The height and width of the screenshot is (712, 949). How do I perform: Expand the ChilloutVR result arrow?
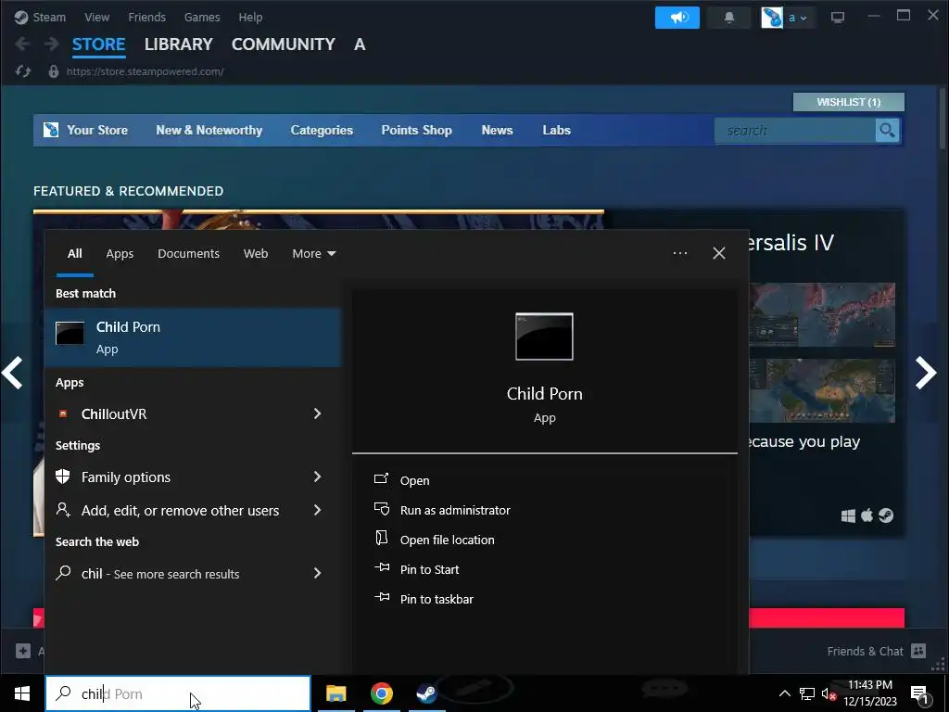317,413
